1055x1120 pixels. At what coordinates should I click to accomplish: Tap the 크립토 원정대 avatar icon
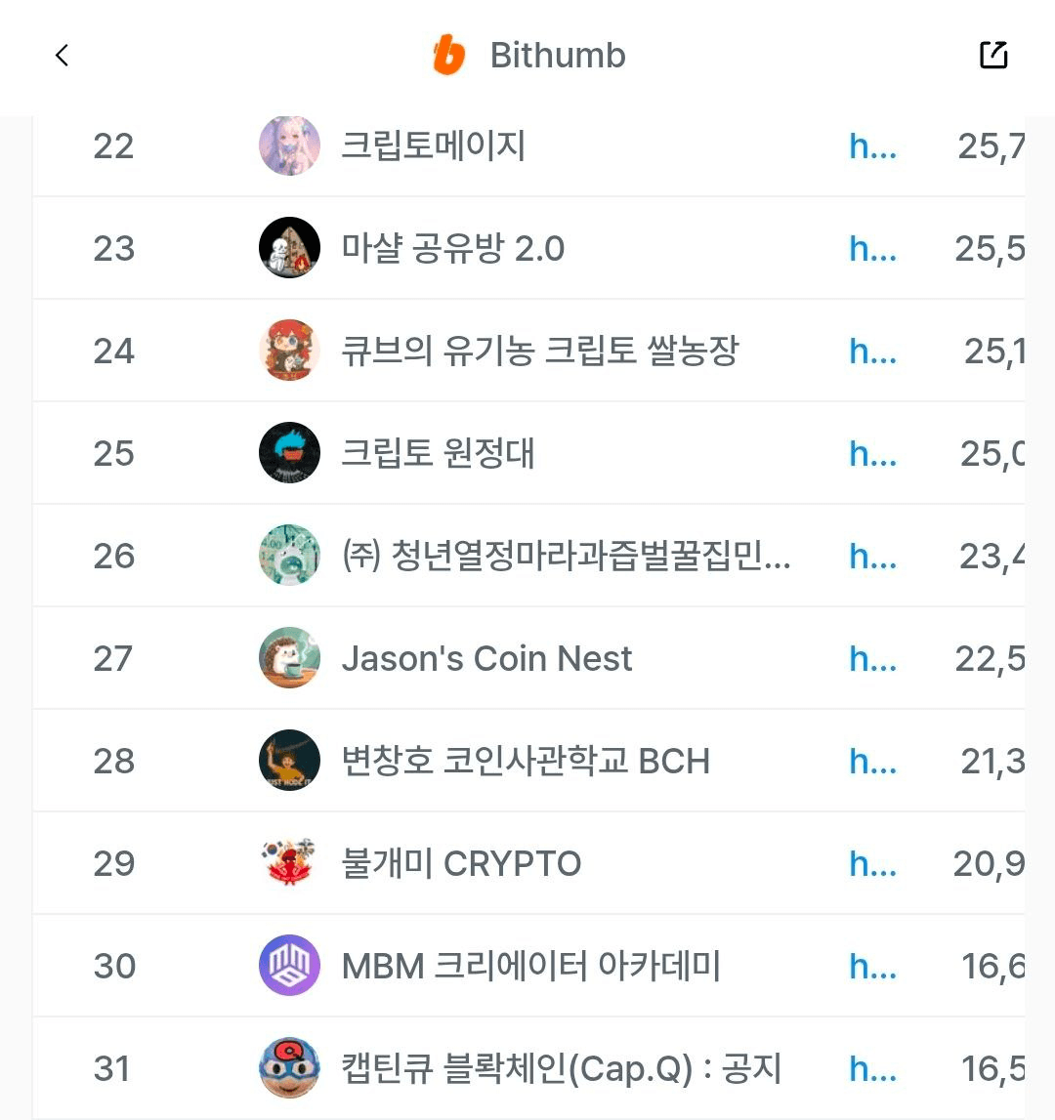(289, 453)
